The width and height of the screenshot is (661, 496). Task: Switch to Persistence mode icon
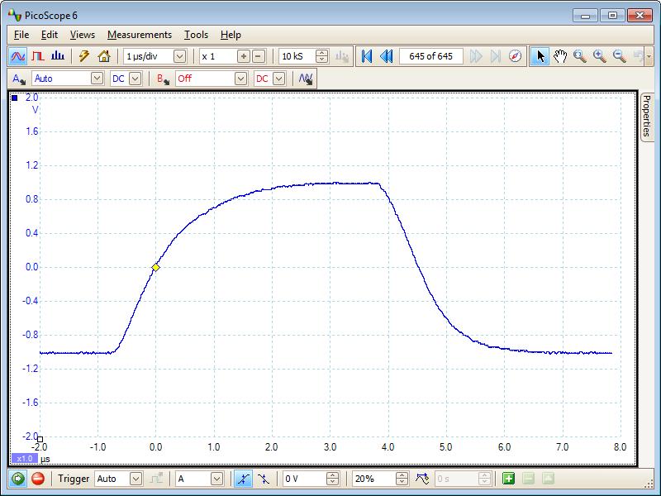pos(38,56)
